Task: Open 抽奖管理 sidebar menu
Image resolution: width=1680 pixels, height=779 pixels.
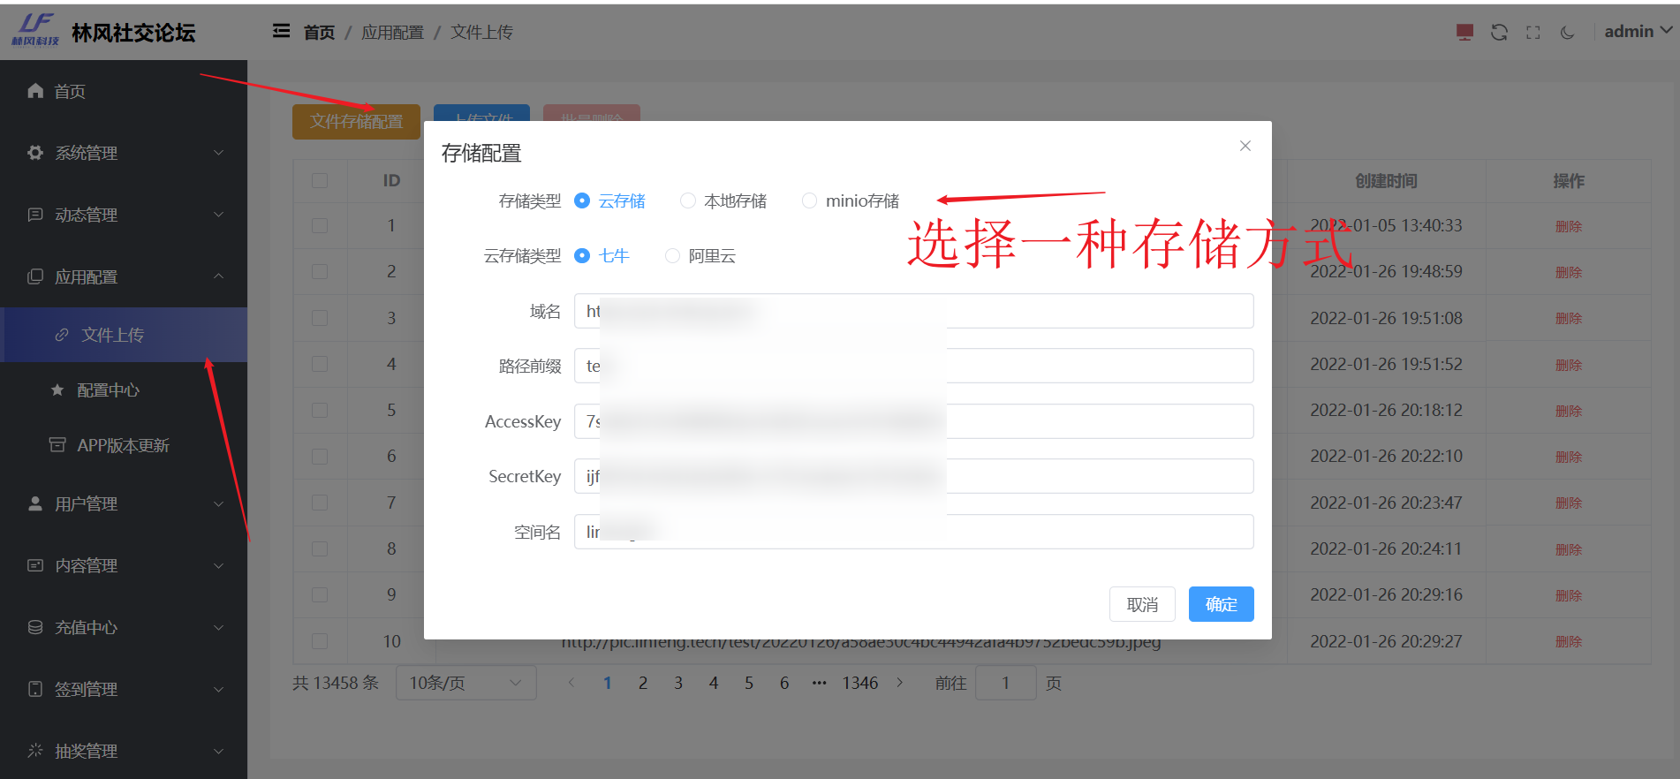Action: tap(124, 751)
